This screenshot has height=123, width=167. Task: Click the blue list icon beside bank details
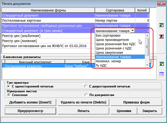pyautogui.click(x=161, y=74)
